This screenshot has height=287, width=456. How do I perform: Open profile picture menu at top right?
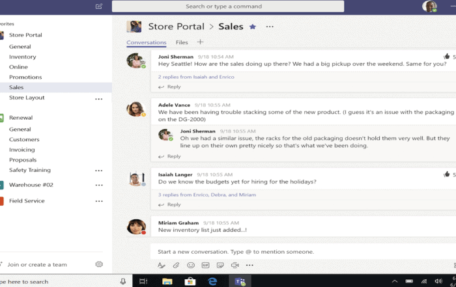[429, 7]
